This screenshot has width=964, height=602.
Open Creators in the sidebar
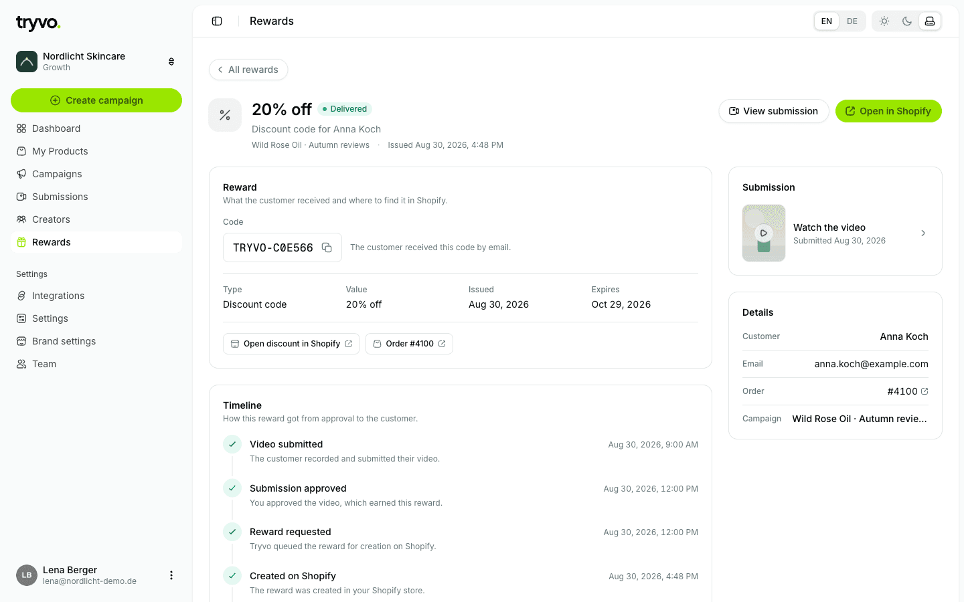click(96, 219)
